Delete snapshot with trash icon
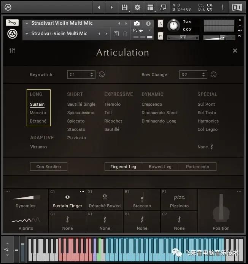The image size is (248, 264). click(x=125, y=34)
